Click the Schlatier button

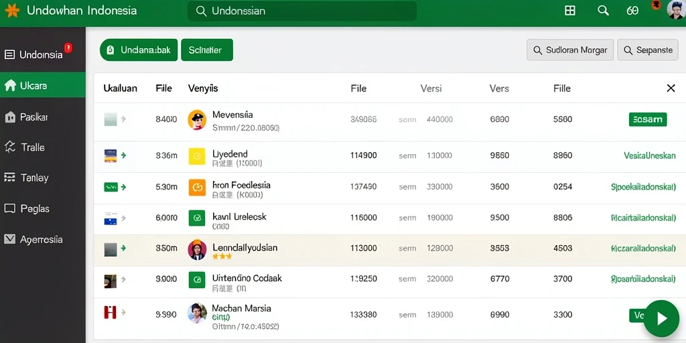pyautogui.click(x=206, y=50)
